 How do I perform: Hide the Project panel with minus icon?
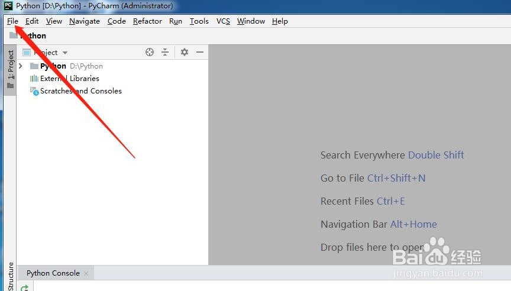click(200, 52)
